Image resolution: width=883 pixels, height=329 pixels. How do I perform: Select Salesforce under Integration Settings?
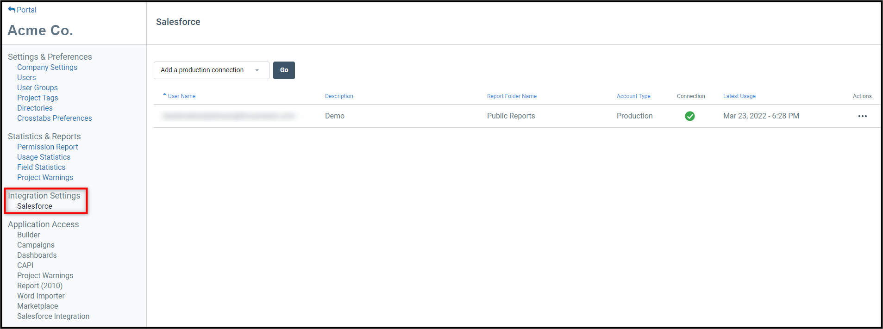coord(35,206)
